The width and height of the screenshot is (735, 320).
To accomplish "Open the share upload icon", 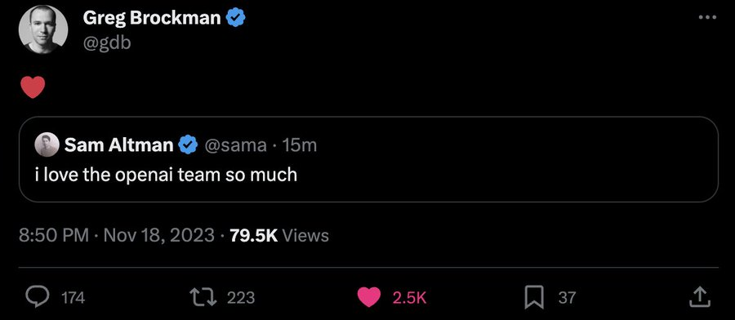I will [699, 297].
